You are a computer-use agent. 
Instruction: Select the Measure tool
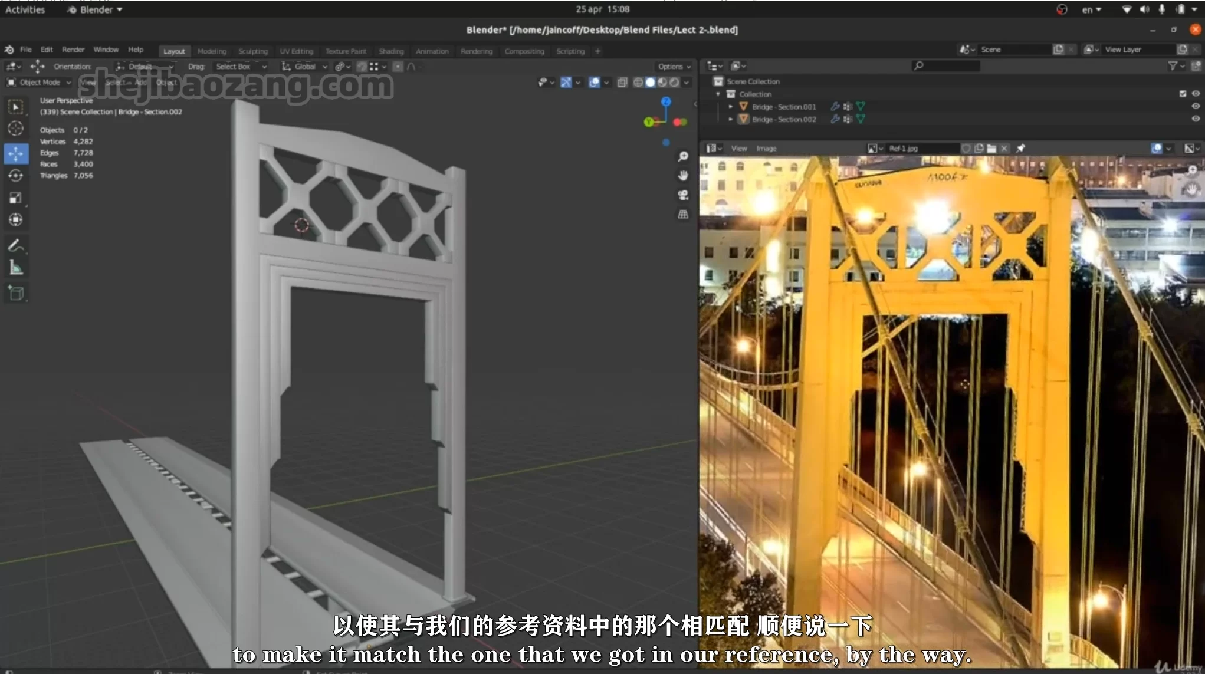pyautogui.click(x=16, y=268)
